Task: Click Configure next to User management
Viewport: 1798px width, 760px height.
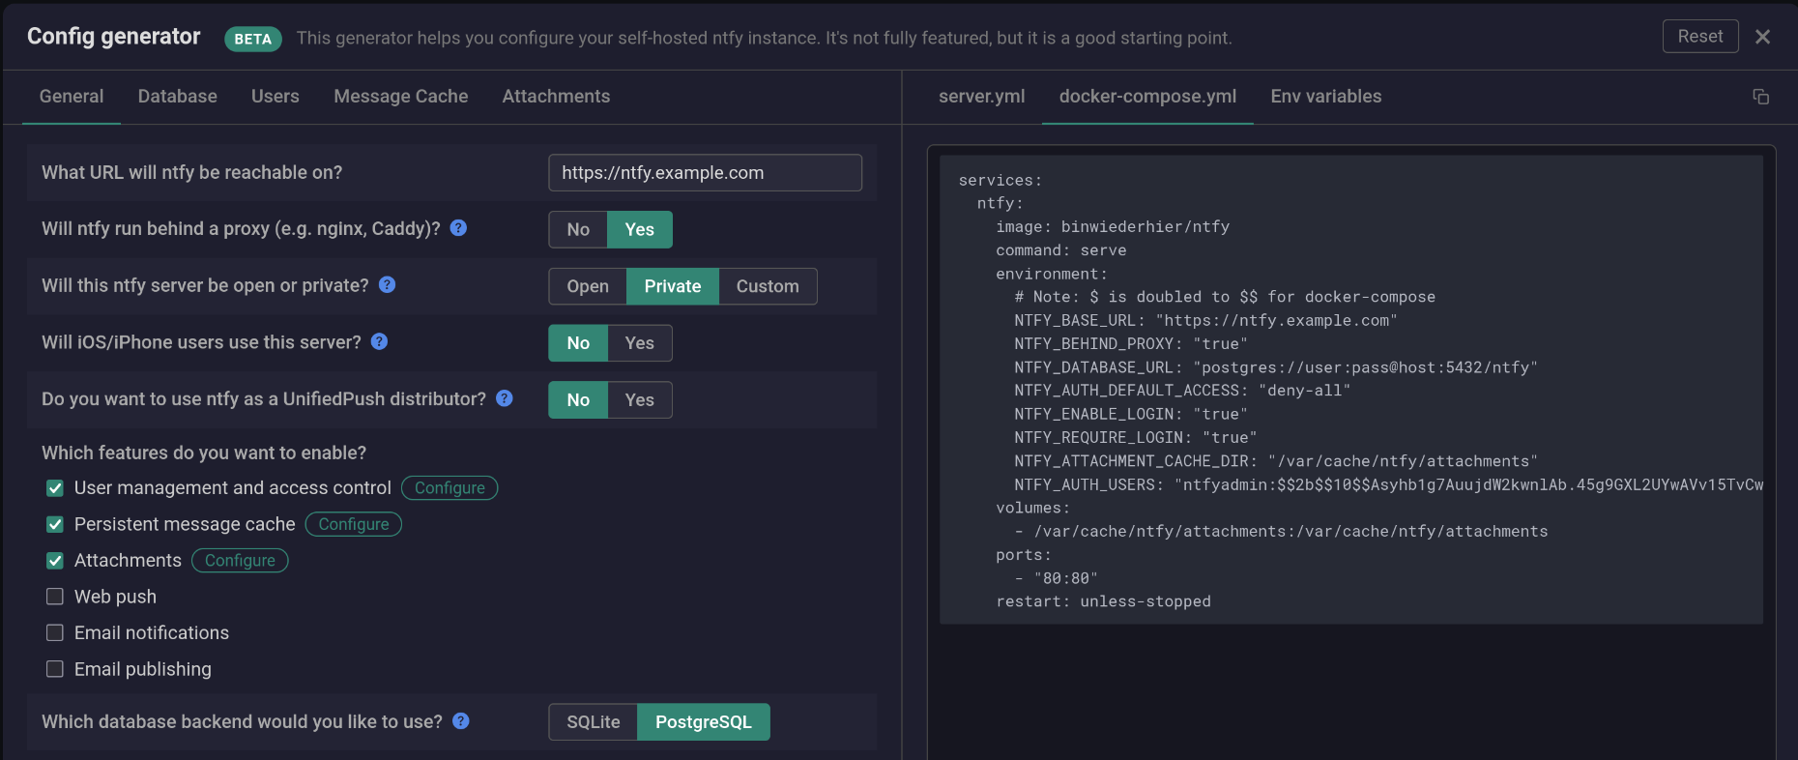Action: [x=449, y=488]
